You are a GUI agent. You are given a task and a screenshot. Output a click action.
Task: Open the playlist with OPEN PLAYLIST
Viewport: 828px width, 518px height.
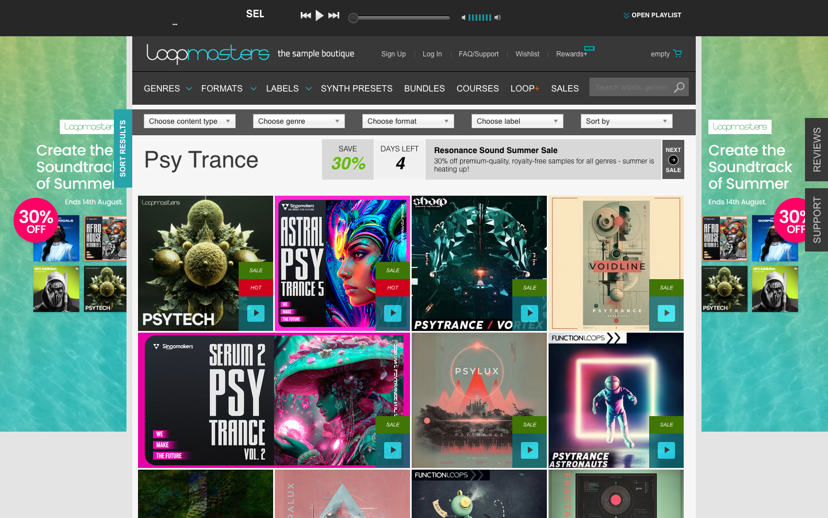click(653, 15)
